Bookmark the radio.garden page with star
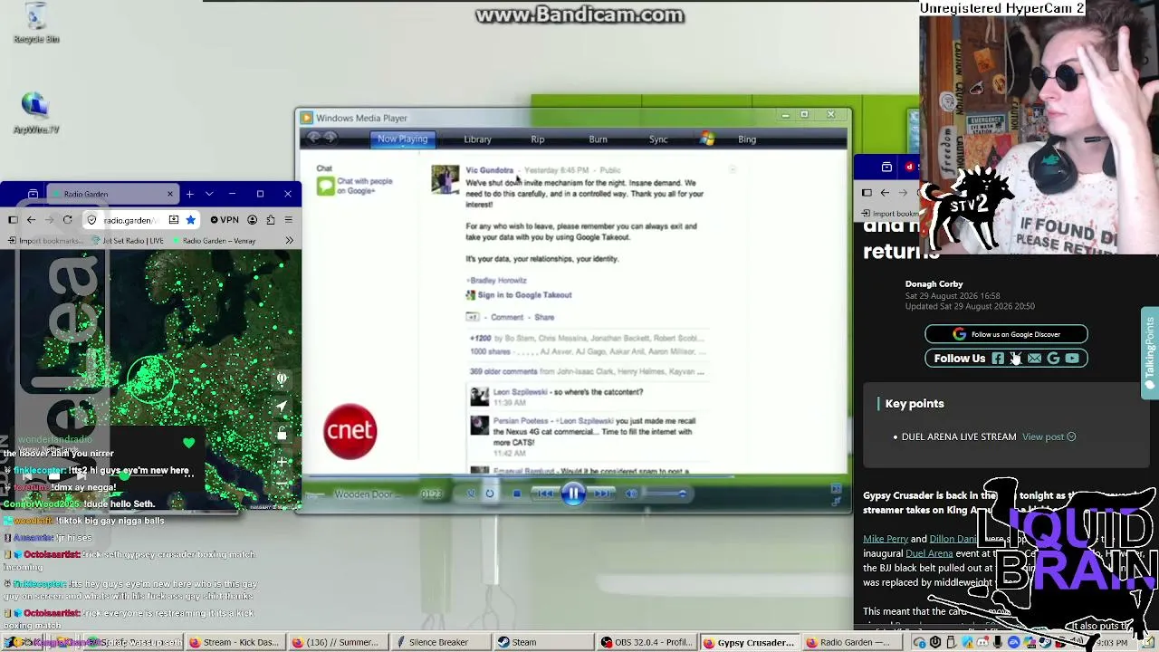The height and width of the screenshot is (652, 1159). [190, 220]
